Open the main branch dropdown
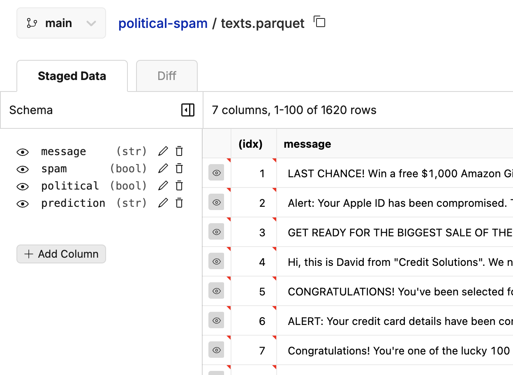 point(61,23)
